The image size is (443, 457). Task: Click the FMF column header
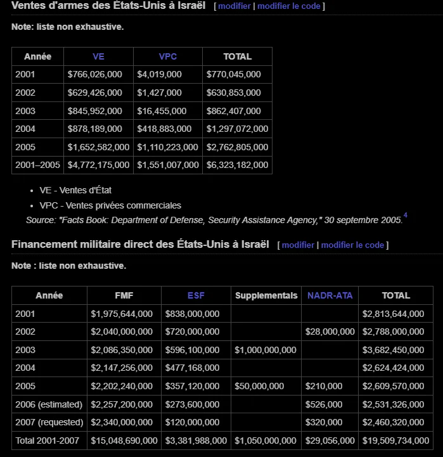124,295
